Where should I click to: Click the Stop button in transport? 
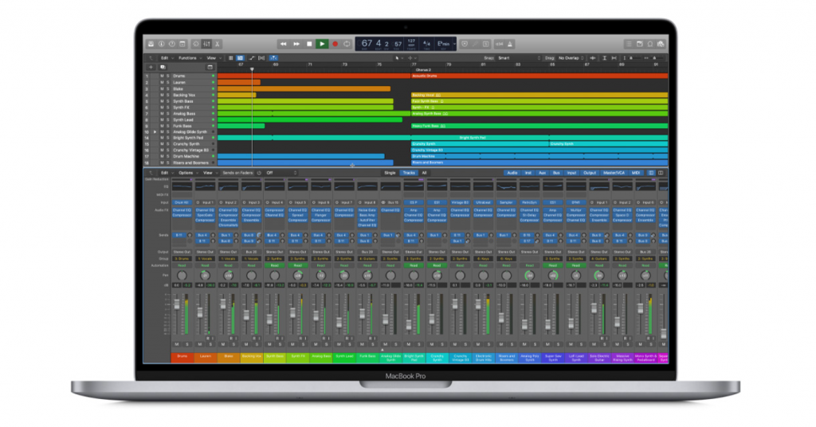pyautogui.click(x=309, y=44)
